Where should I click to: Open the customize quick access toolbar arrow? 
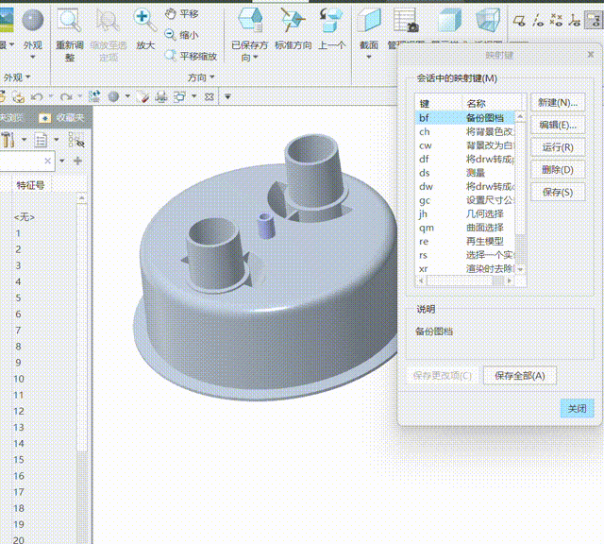[x=227, y=96]
